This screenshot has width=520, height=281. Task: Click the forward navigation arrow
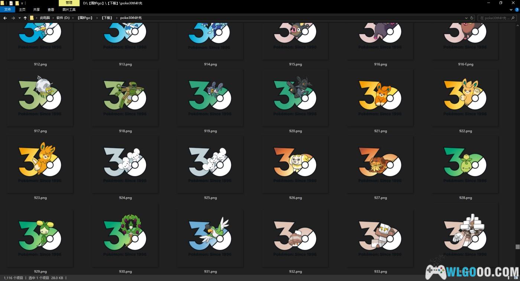pyautogui.click(x=13, y=18)
